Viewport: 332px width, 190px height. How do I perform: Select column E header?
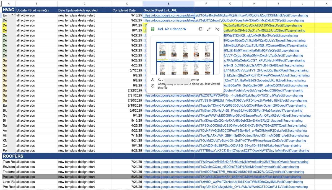[168, 4]
